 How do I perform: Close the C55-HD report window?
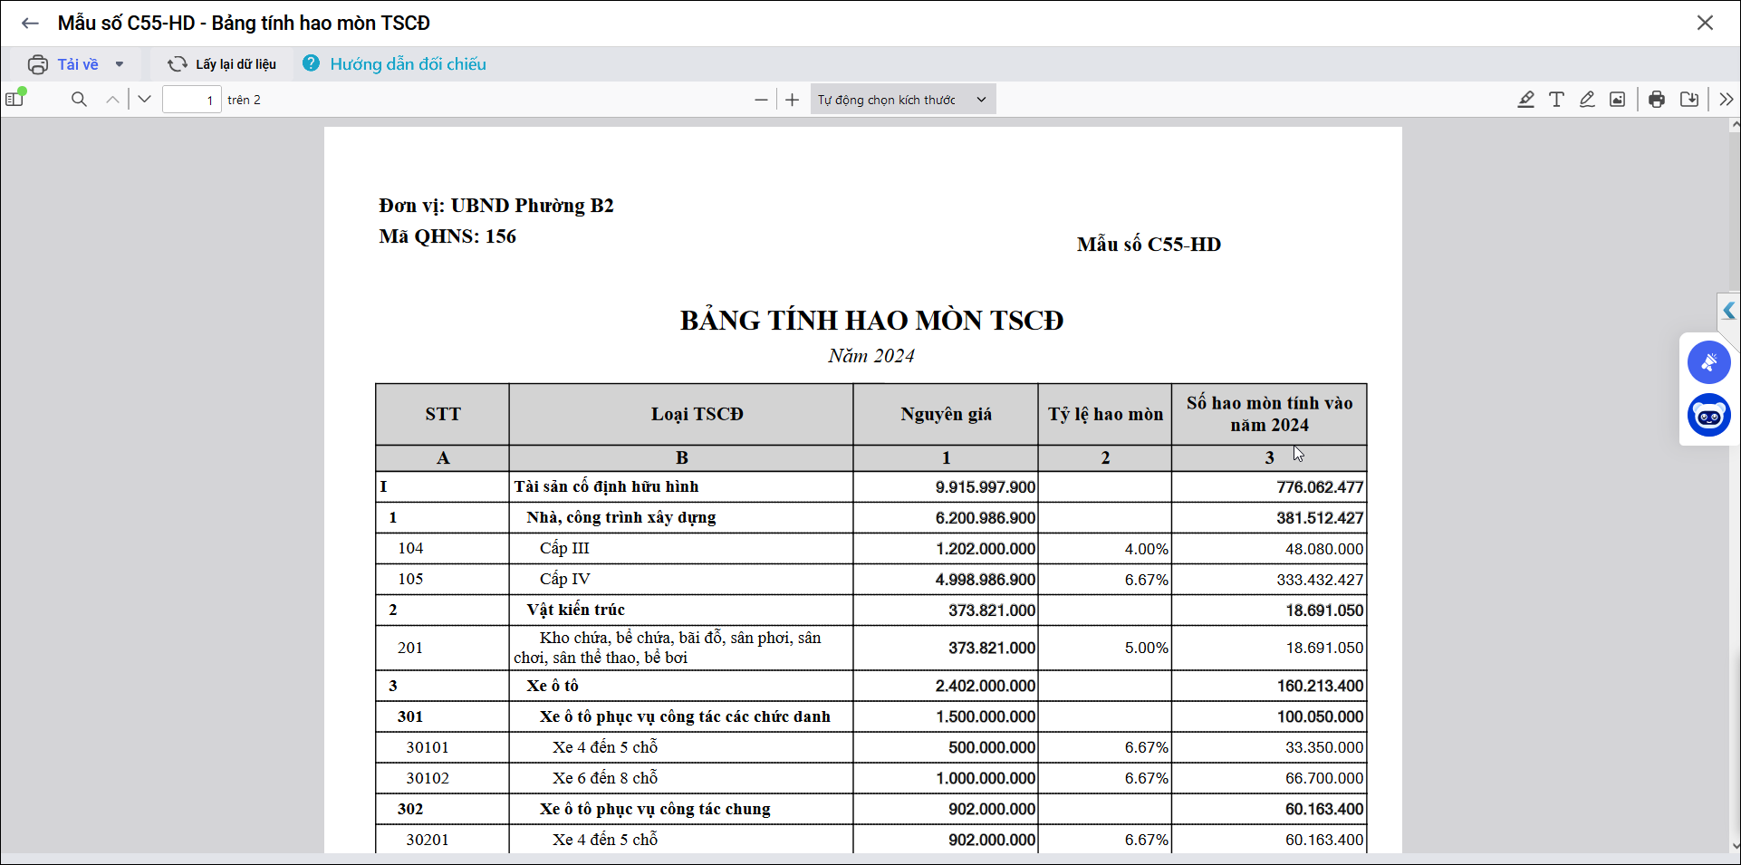pyautogui.click(x=1705, y=23)
